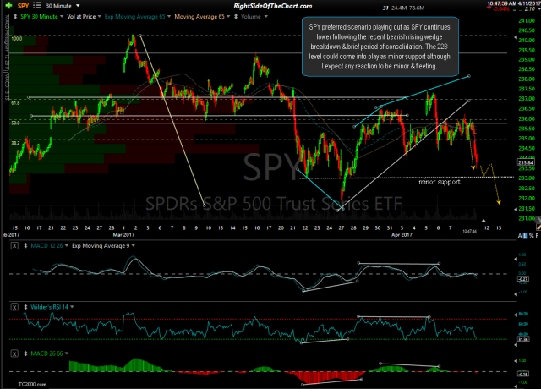Click the 61.8 Fibonacci level label

tap(15, 103)
